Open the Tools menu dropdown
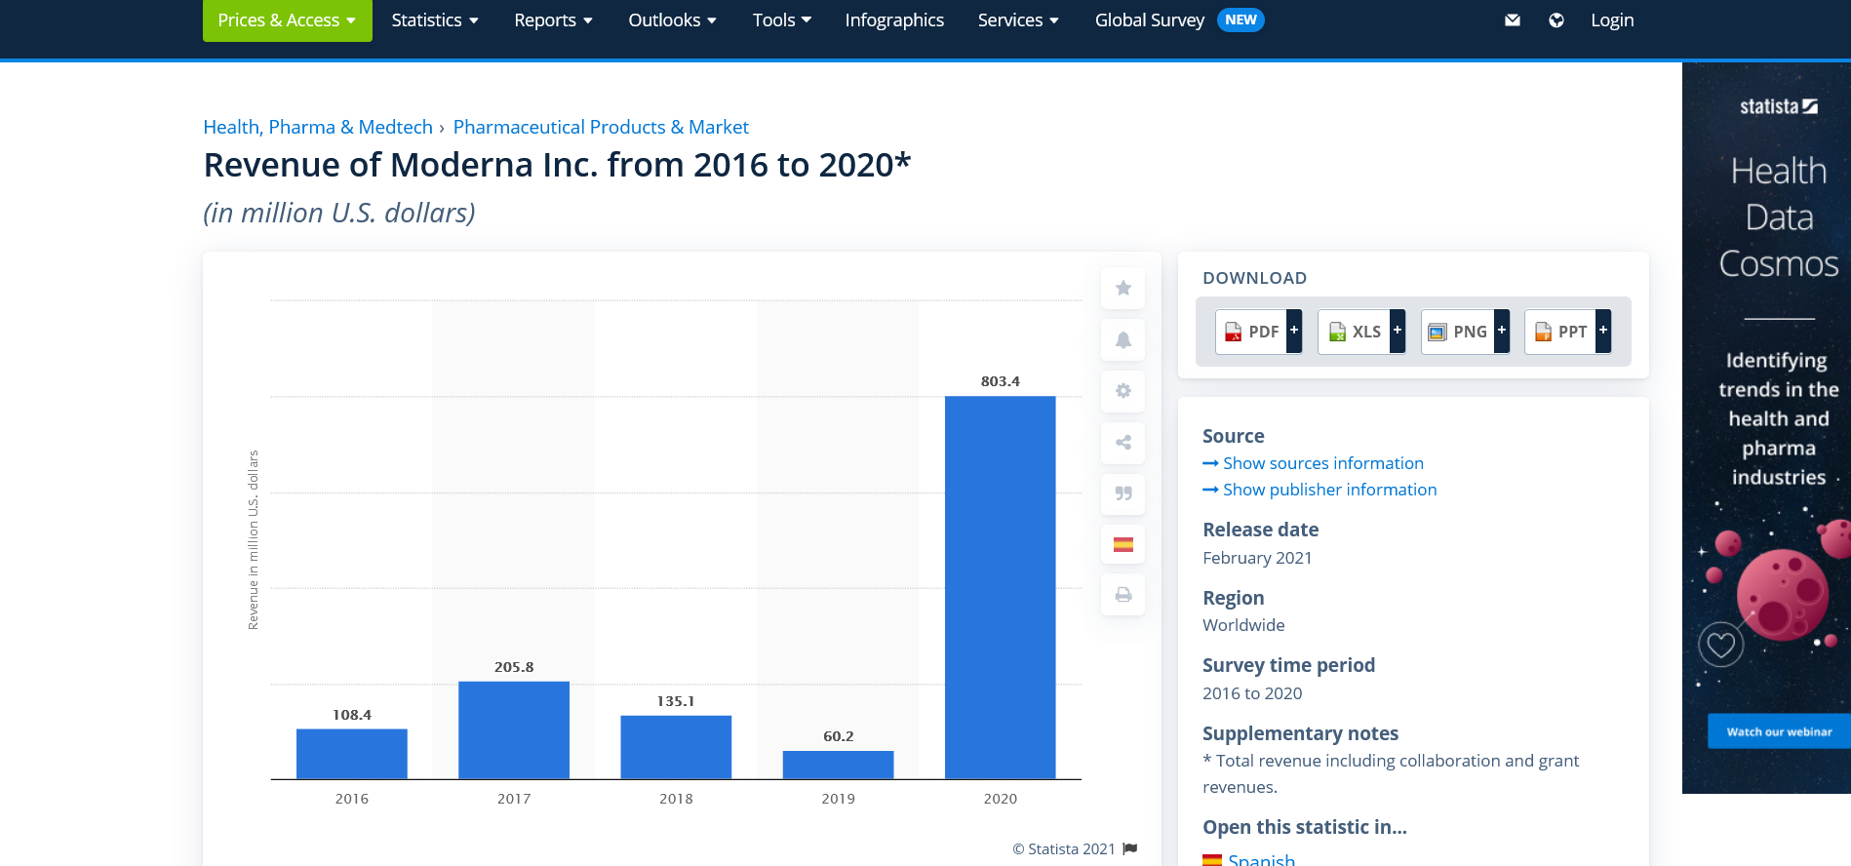 click(782, 20)
